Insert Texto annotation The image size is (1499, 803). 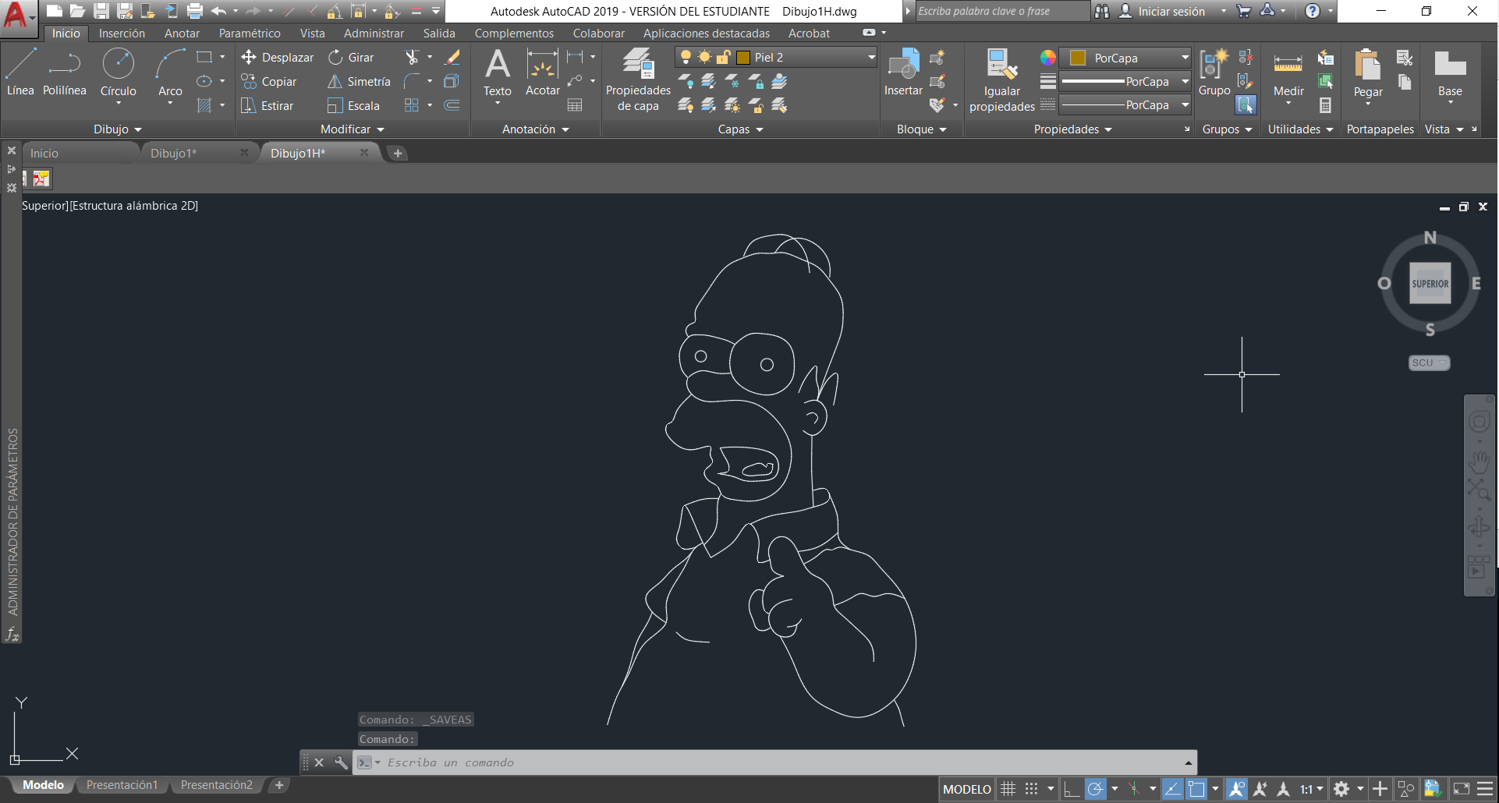pyautogui.click(x=498, y=72)
